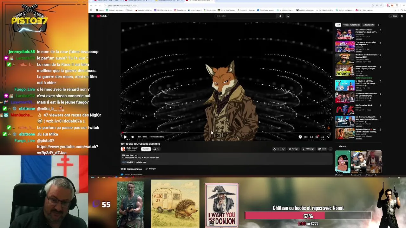
Task: Start a voice search with the microphone
Action: (x=288, y=16)
